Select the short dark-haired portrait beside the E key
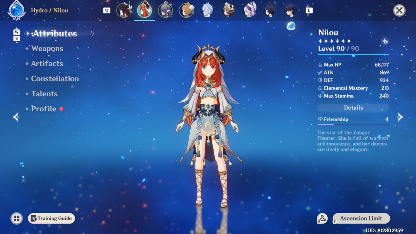The height and width of the screenshot is (234, 416). pyautogui.click(x=290, y=10)
